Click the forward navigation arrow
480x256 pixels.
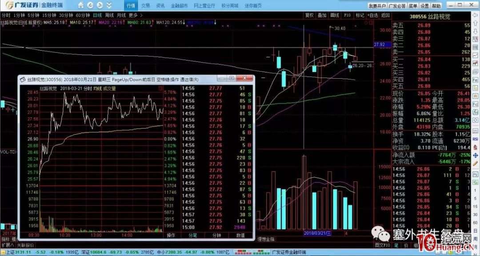(100, 5)
